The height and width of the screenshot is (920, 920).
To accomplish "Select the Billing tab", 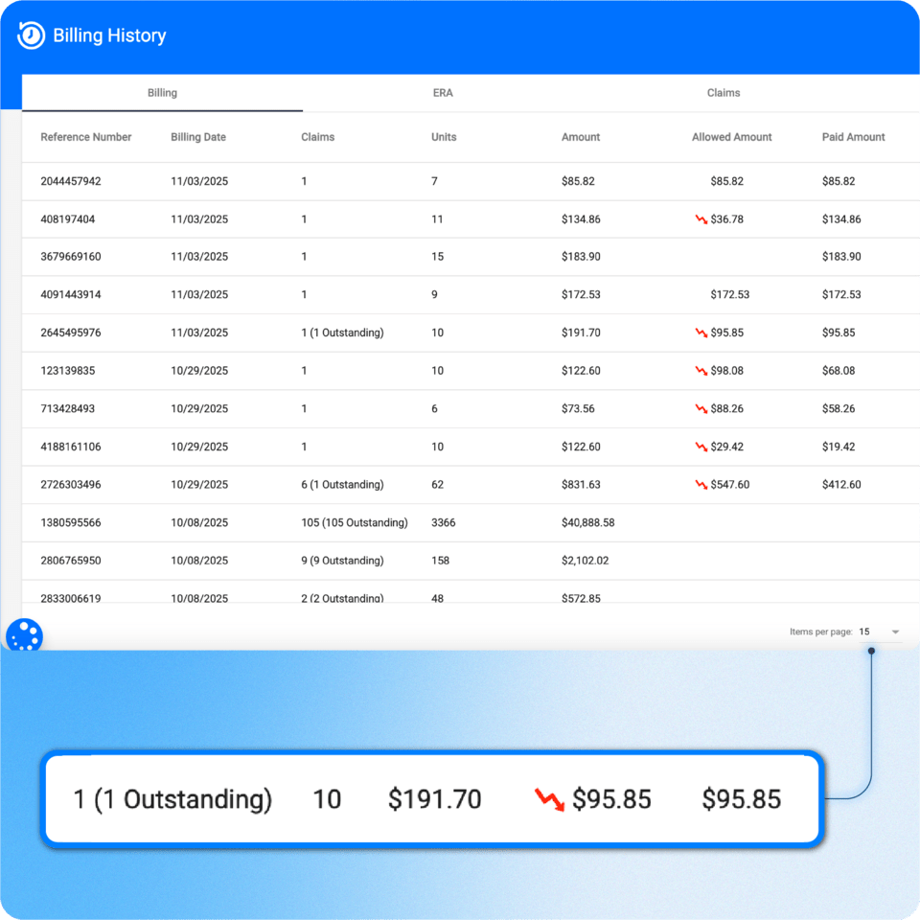I will [162, 93].
